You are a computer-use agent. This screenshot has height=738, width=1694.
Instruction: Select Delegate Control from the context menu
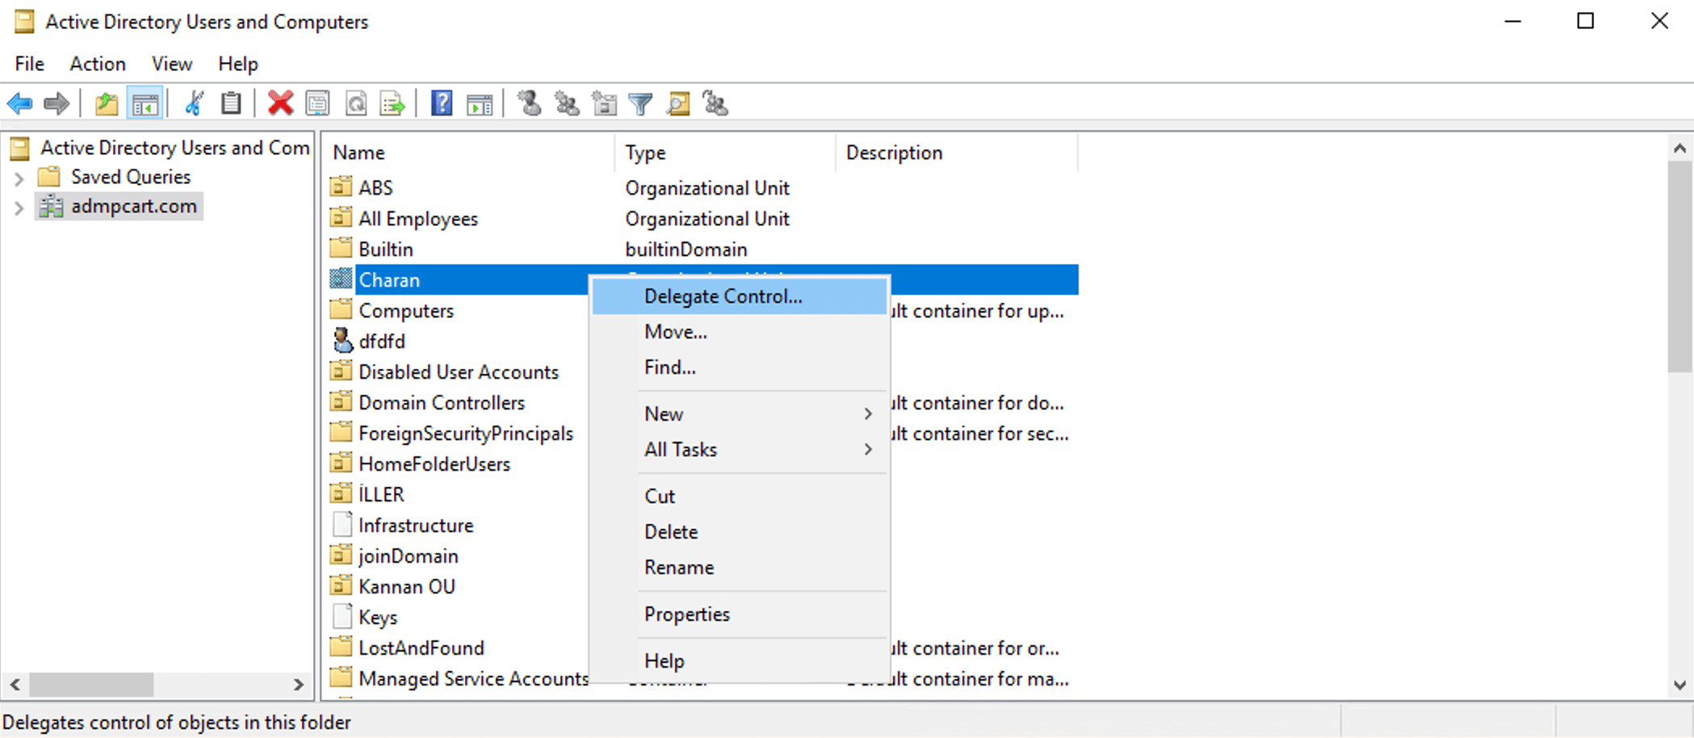tap(723, 296)
